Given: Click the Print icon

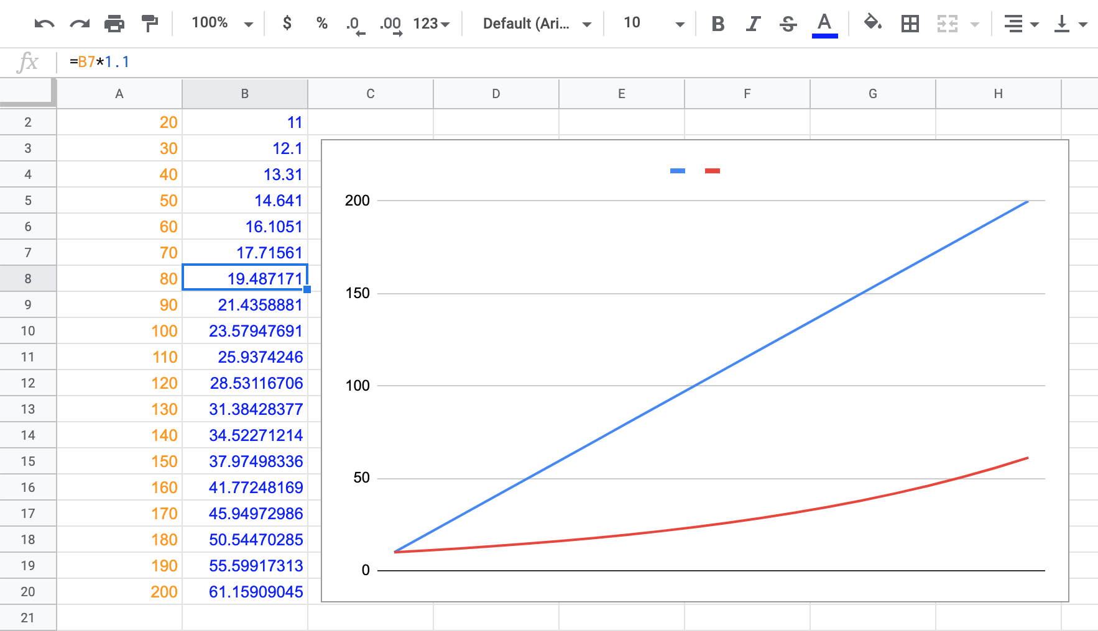Looking at the screenshot, I should [114, 24].
